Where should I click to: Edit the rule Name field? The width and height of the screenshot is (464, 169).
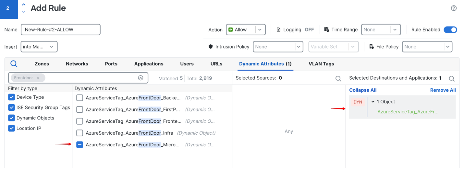pos(61,29)
